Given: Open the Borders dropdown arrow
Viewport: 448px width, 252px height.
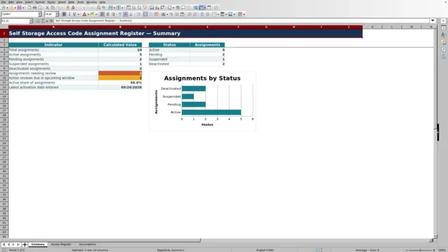Looking at the screenshot, I should (x=218, y=14).
